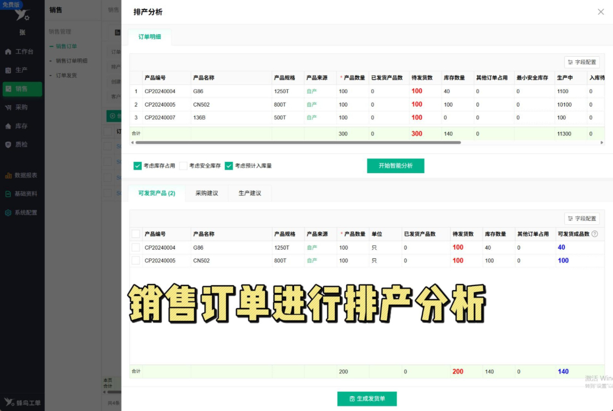Click CP20240005 in order detail table
The width and height of the screenshot is (613, 411).
point(160,105)
